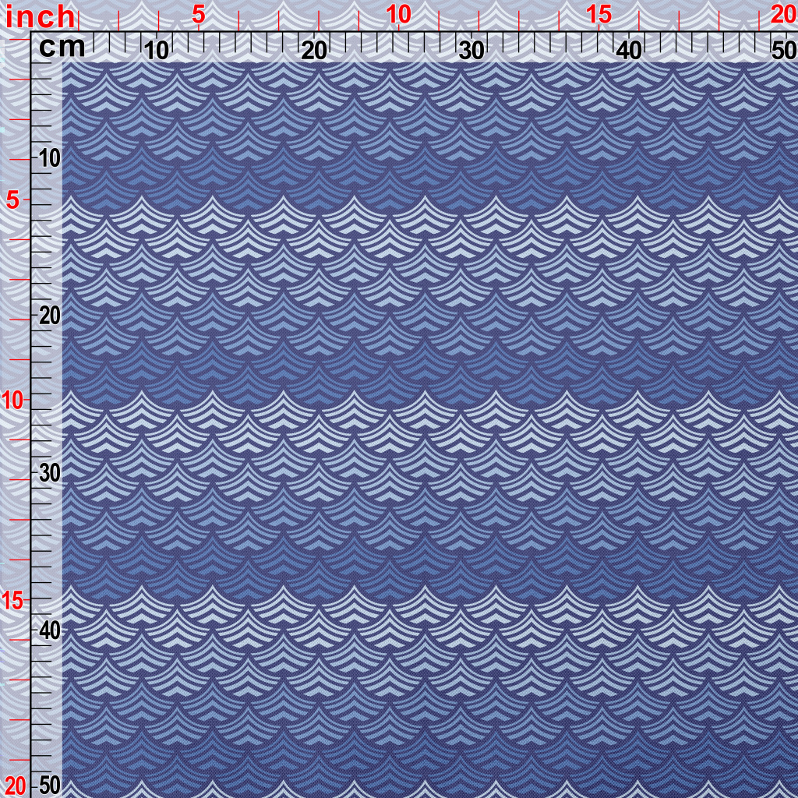798x798 pixels.
Task: Click the black "cm" label in the corner
Action: [62, 48]
